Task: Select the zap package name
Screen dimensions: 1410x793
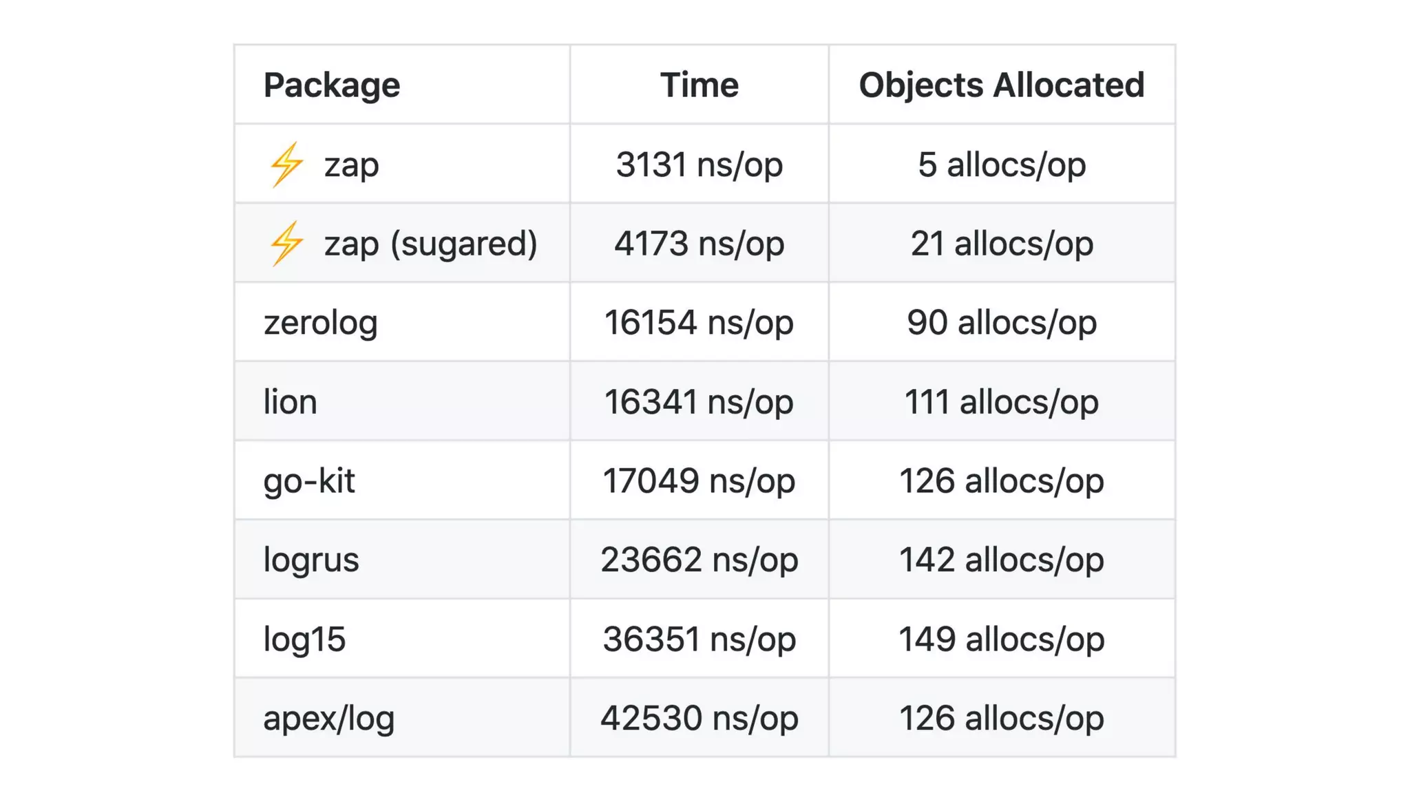Action: click(x=351, y=165)
